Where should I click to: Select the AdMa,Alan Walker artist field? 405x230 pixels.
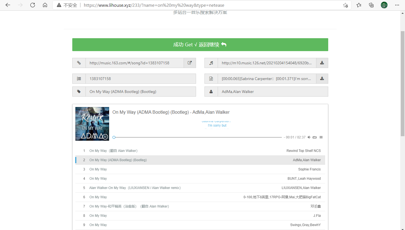(273, 92)
